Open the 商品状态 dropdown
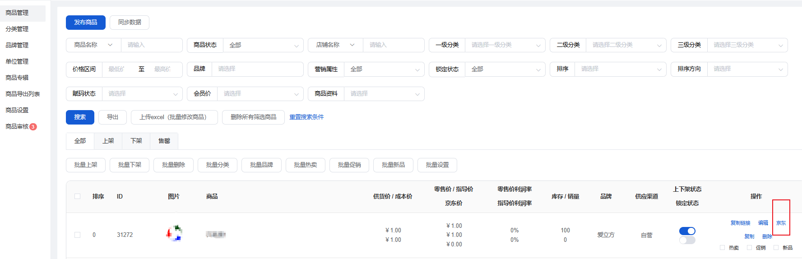 point(263,45)
